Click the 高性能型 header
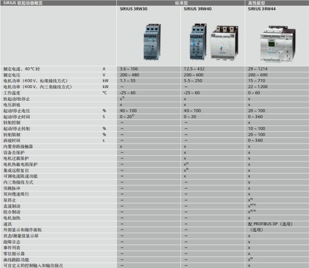This screenshot has width=309, height=268. tap(256, 3)
